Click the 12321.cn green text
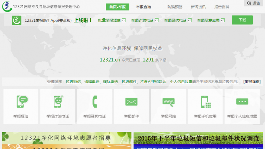Viewport: 265px width, 149px height. pos(110,60)
